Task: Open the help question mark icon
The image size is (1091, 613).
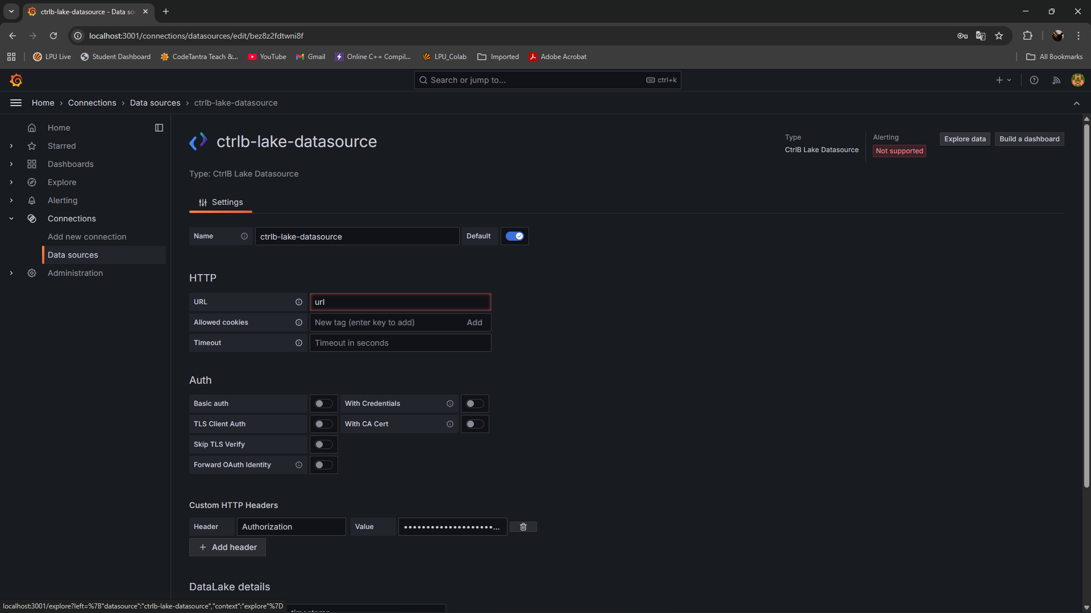Action: tap(1034, 80)
